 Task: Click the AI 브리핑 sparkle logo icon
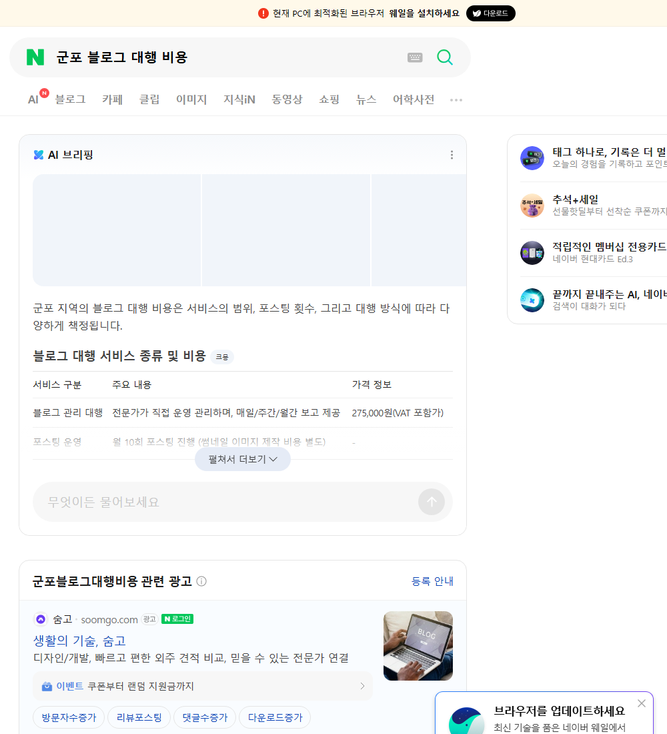click(x=39, y=155)
